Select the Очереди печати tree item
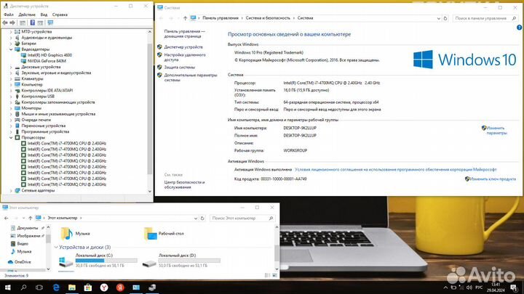The image size is (524, 294). pos(36,120)
